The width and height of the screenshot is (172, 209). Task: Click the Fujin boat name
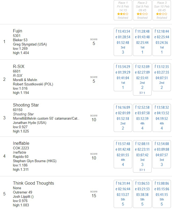(18, 31)
